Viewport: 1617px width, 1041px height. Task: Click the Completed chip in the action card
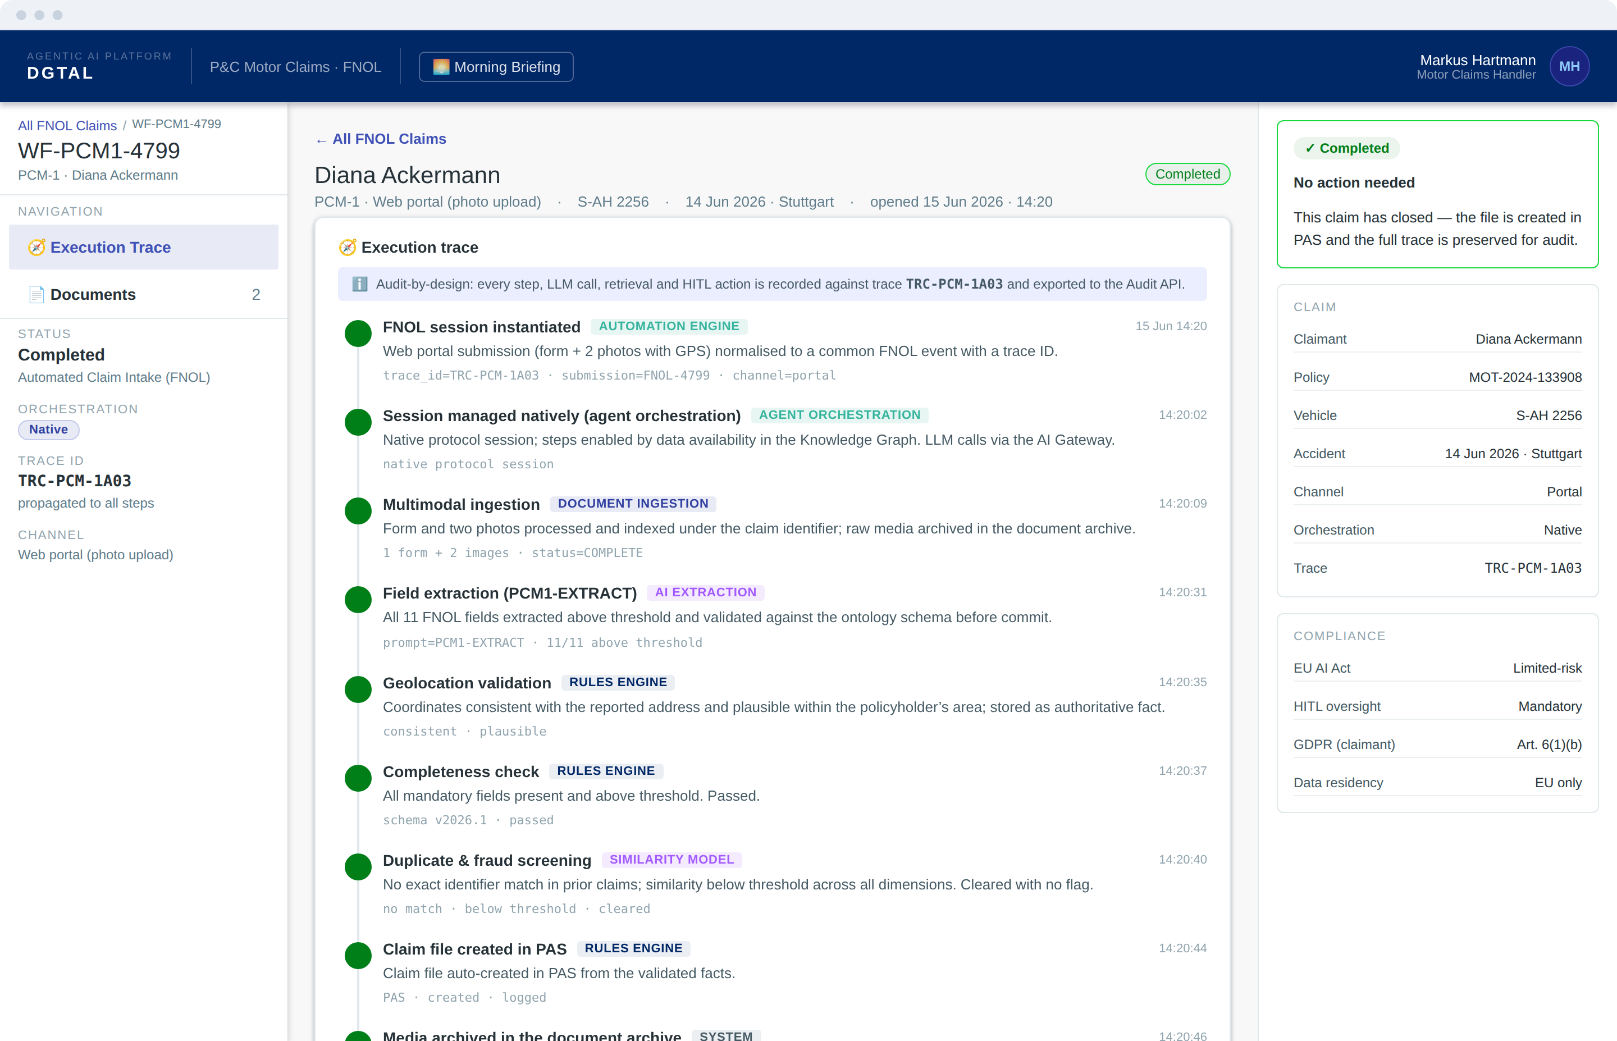click(x=1346, y=148)
